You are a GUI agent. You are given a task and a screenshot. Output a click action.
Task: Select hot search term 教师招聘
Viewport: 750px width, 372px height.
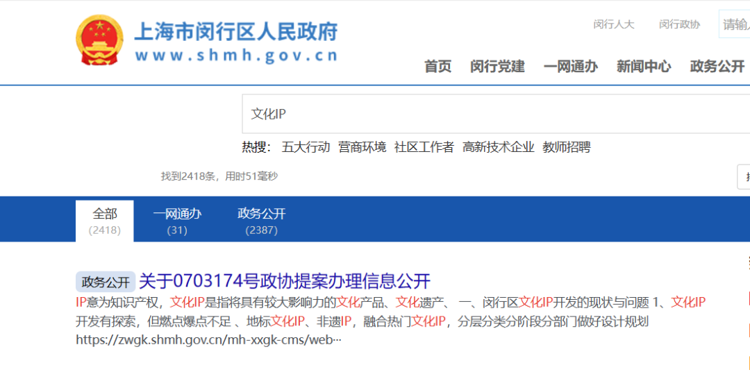click(567, 147)
